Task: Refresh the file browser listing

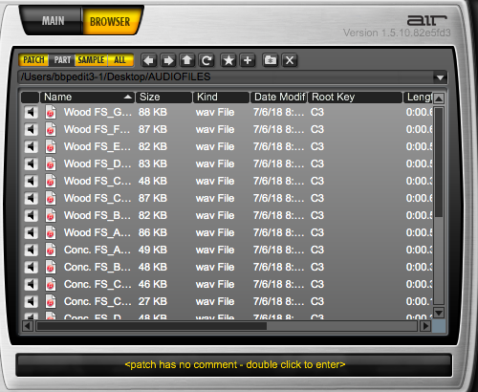Action: pyautogui.click(x=206, y=60)
